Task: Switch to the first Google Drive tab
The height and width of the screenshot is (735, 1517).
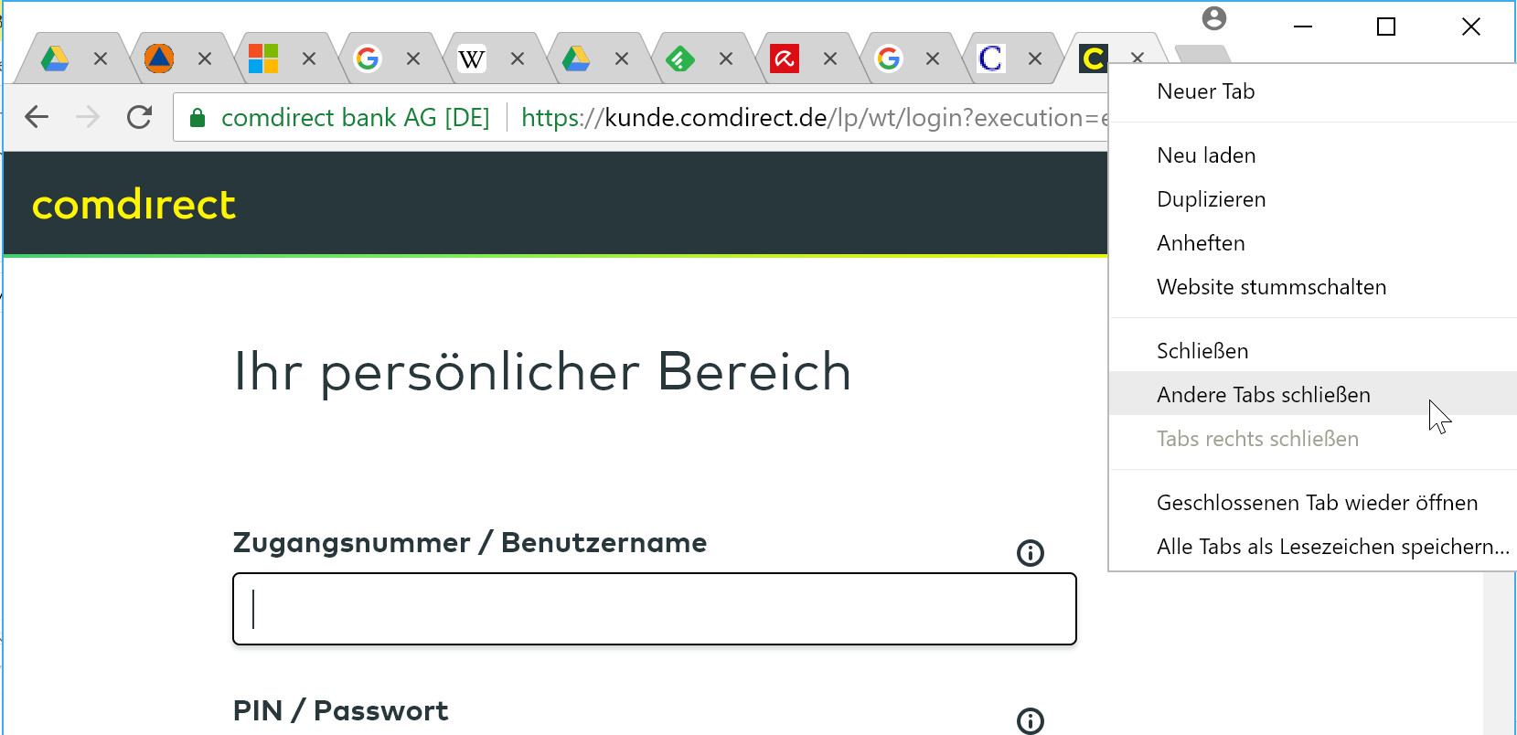Action: 55,59
